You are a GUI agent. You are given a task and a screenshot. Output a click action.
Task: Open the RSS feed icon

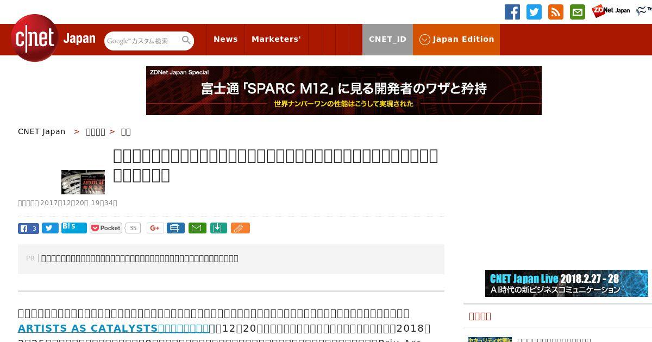click(556, 12)
